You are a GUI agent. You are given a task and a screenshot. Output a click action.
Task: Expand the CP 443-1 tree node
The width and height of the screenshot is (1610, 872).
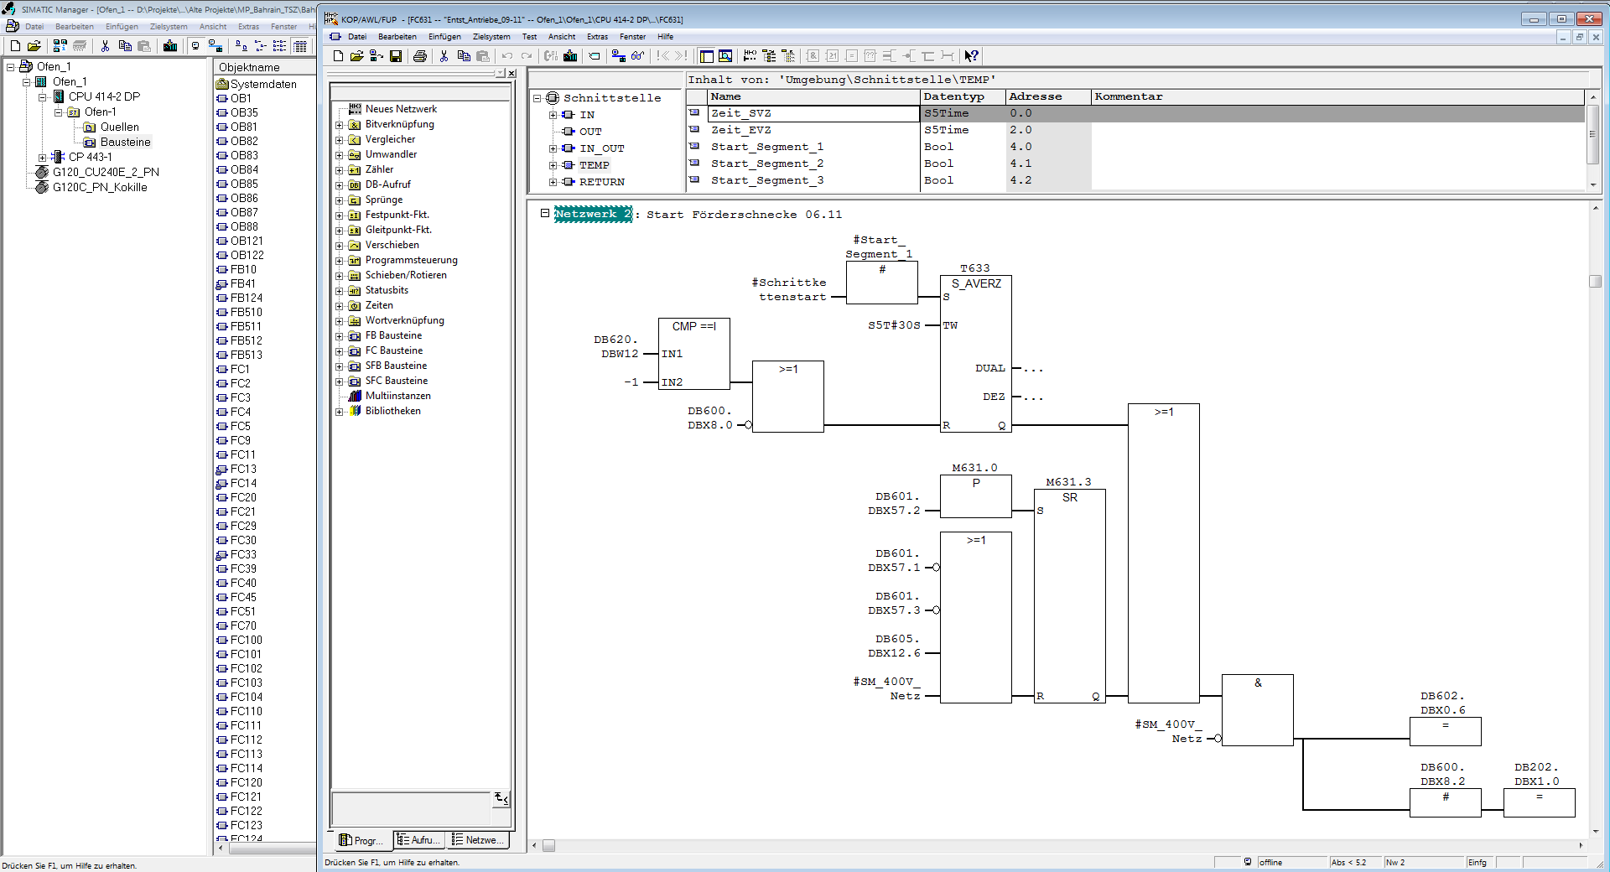pyautogui.click(x=42, y=158)
